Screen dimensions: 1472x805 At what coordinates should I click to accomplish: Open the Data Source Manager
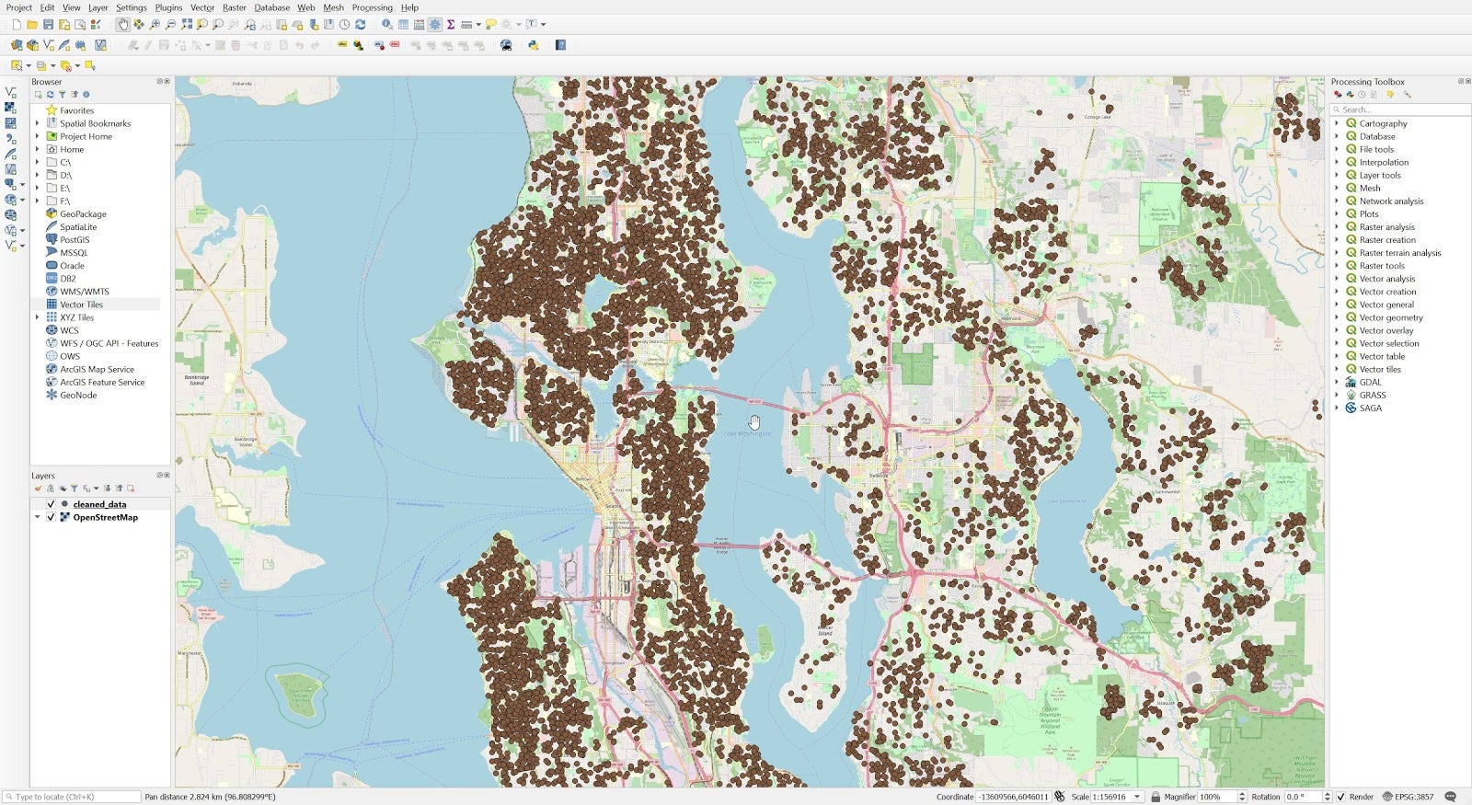pos(17,45)
